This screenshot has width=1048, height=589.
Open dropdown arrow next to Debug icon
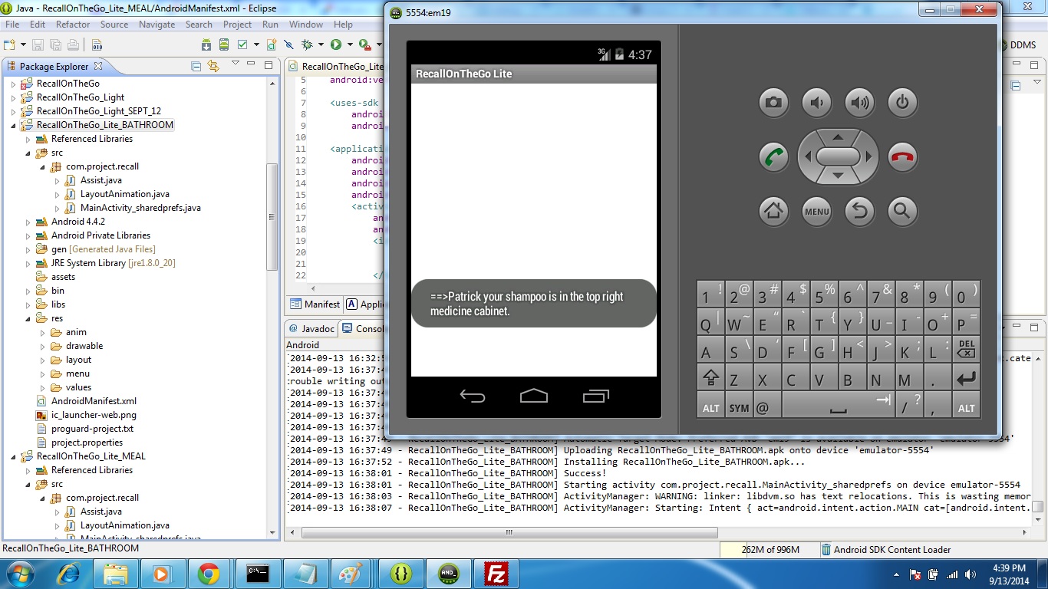click(321, 45)
